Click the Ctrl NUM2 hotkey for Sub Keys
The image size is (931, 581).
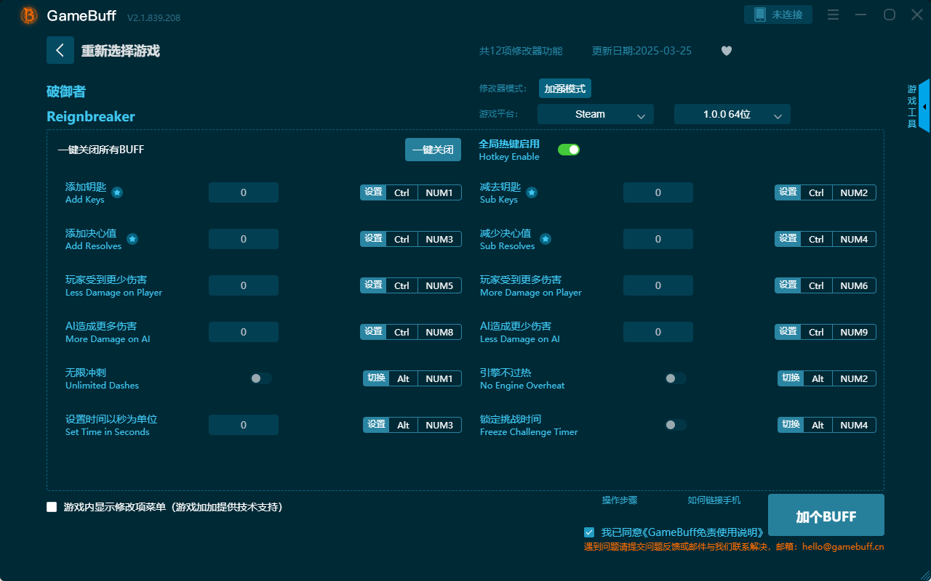839,192
